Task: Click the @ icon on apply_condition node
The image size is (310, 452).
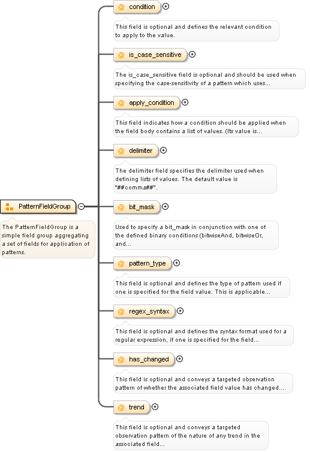Action: tap(121, 103)
